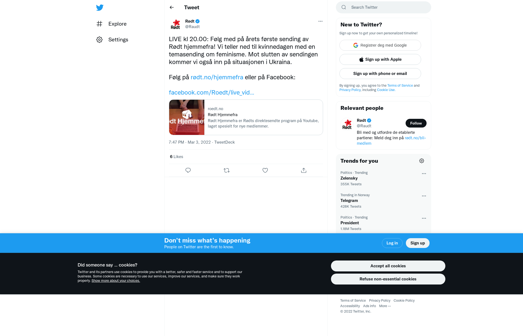Open tweet's three-dot more menu
The height and width of the screenshot is (336, 523).
click(320, 21)
